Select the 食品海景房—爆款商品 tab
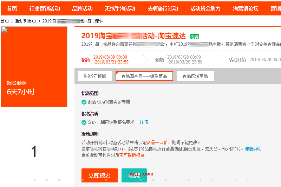This screenshot has width=281, height=187. tap(144, 76)
